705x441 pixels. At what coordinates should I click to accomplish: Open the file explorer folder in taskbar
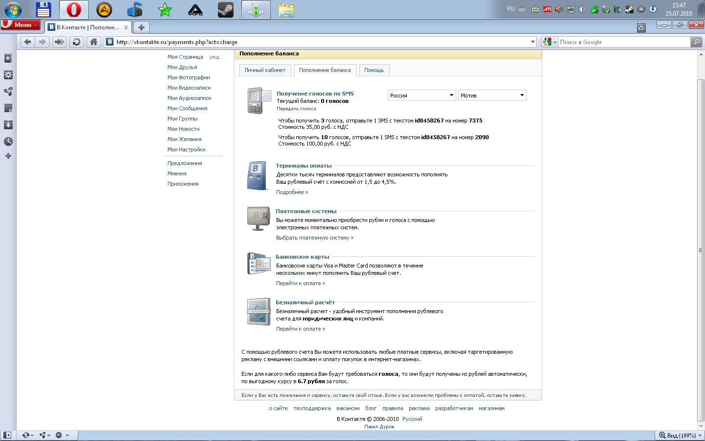(286, 10)
